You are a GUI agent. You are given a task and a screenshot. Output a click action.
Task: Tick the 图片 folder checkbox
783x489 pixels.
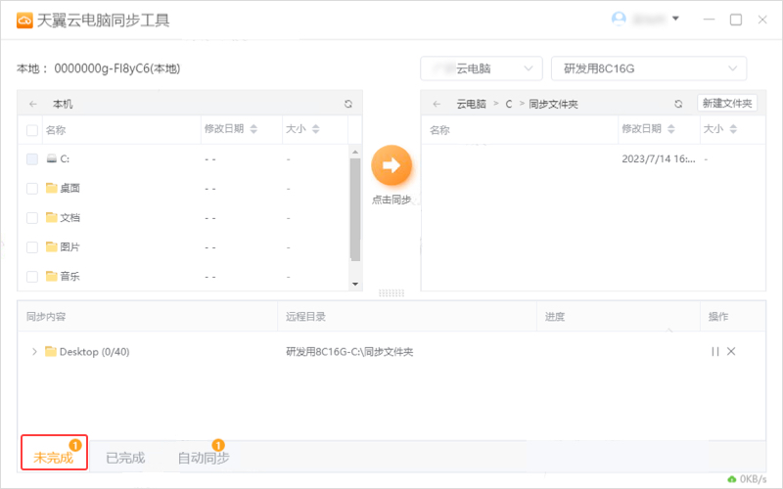tap(32, 247)
